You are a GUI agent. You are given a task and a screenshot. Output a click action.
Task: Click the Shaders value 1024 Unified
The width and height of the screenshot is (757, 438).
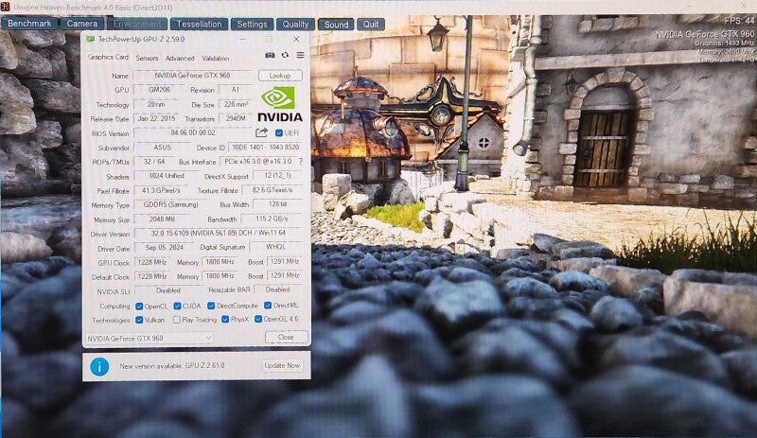coord(167,176)
